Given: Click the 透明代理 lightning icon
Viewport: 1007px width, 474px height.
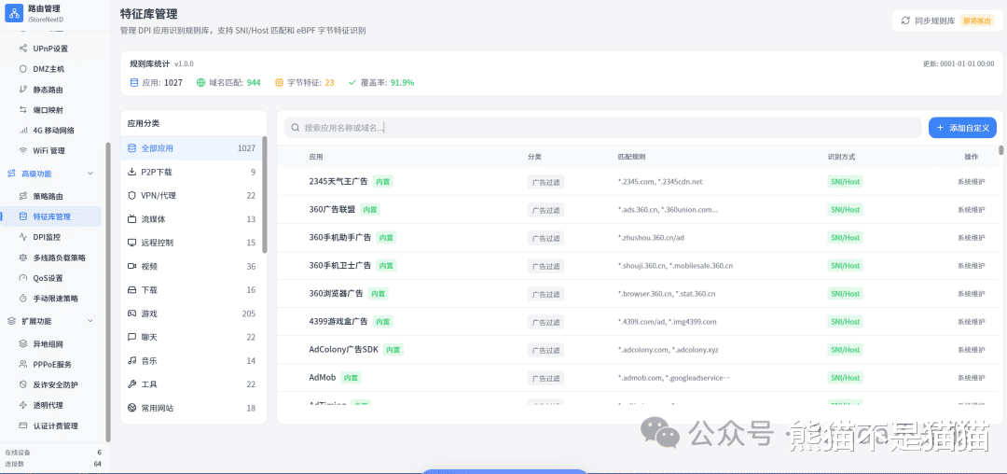Looking at the screenshot, I should (23, 405).
